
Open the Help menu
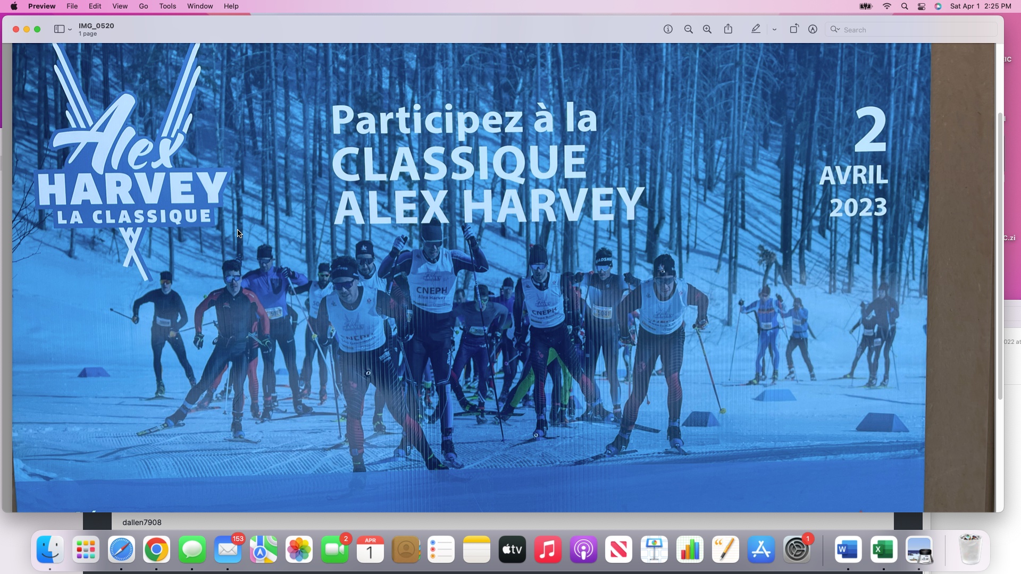pos(231,6)
